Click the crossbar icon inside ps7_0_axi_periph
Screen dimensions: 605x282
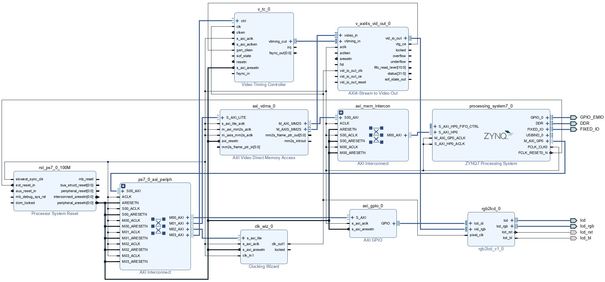(158, 226)
